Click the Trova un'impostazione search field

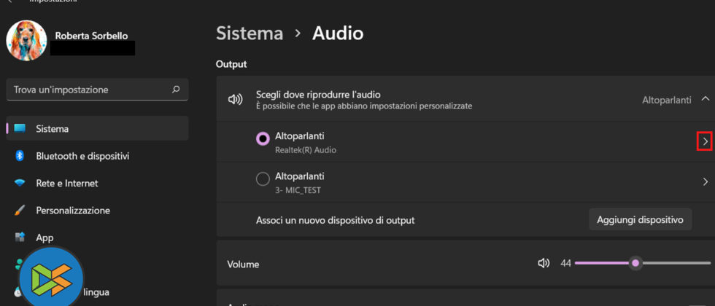click(x=88, y=90)
